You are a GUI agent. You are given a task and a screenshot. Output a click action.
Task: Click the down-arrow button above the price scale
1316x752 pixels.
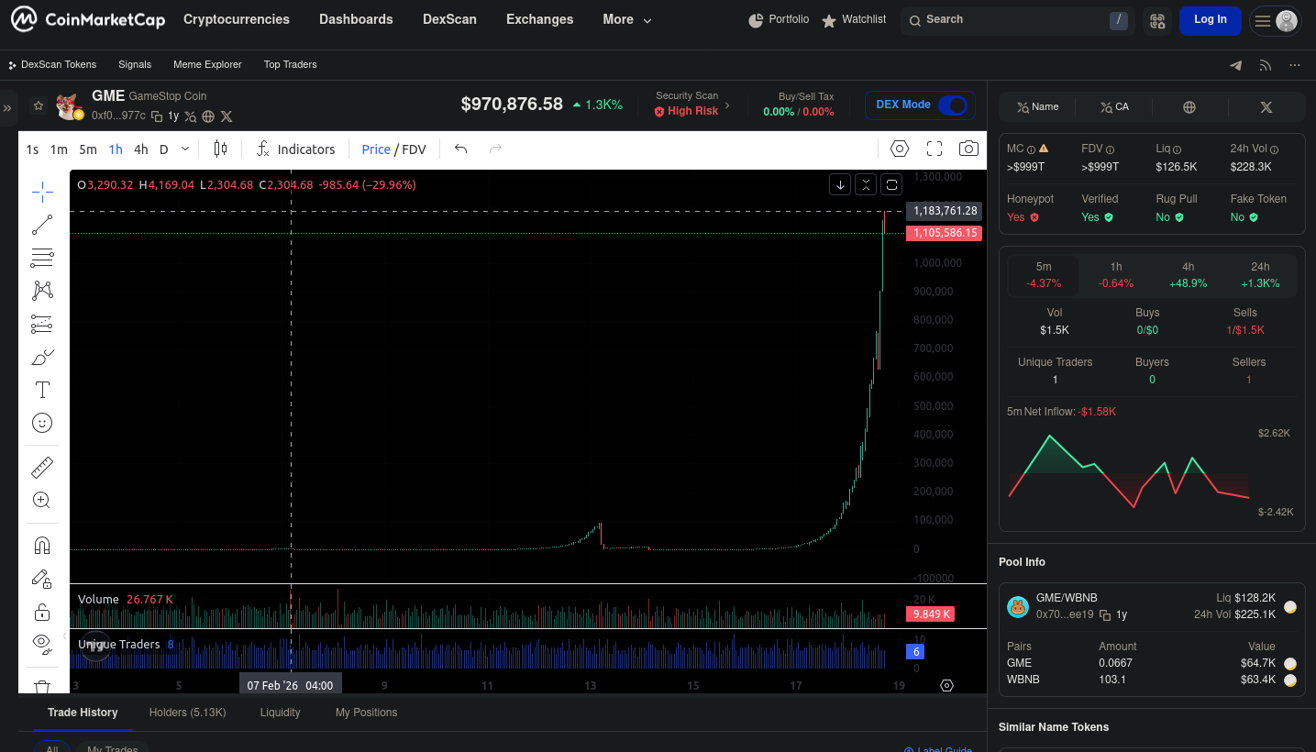(x=840, y=184)
